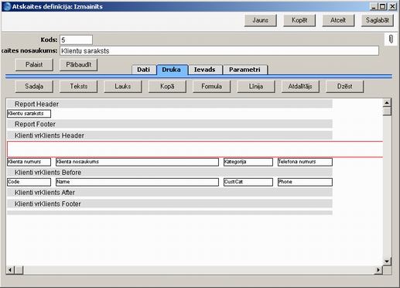Click the Kopēt button

(x=299, y=20)
